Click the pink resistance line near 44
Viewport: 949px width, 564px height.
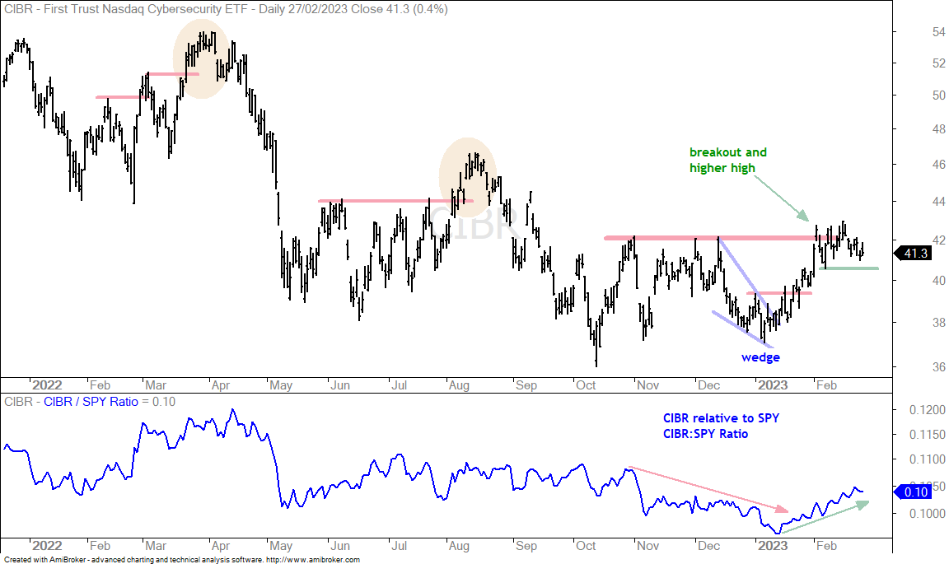[395, 200]
